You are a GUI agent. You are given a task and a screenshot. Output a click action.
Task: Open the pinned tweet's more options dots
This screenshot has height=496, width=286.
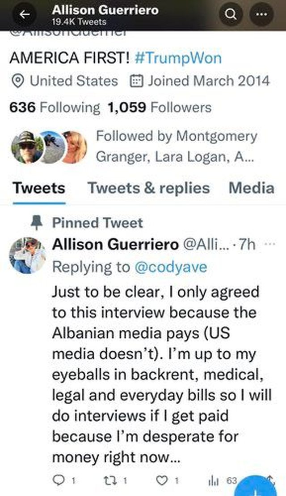[x=270, y=244]
